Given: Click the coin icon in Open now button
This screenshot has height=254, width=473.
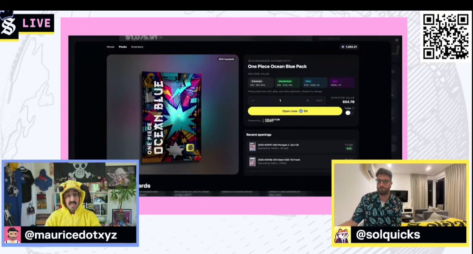Looking at the screenshot, I should pos(301,111).
